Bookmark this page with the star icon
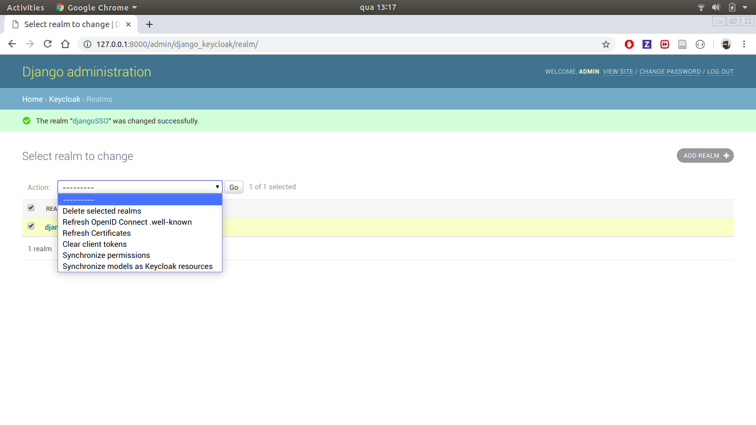 (x=606, y=44)
